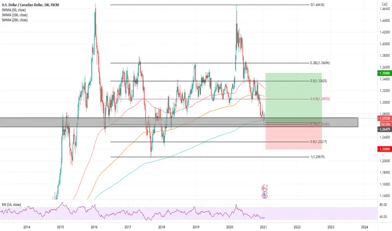Click the red 1.27238 current price tag
392x231 pixels.
tap(384, 118)
